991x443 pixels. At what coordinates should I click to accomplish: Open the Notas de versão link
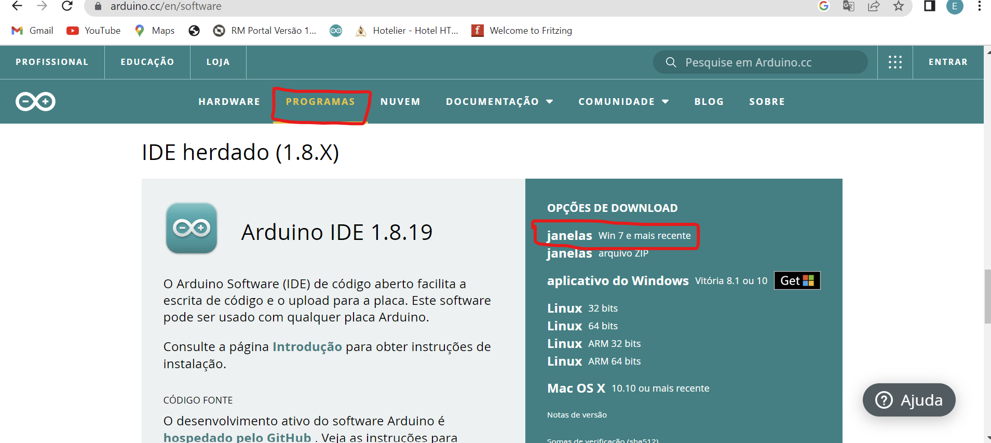click(x=577, y=414)
